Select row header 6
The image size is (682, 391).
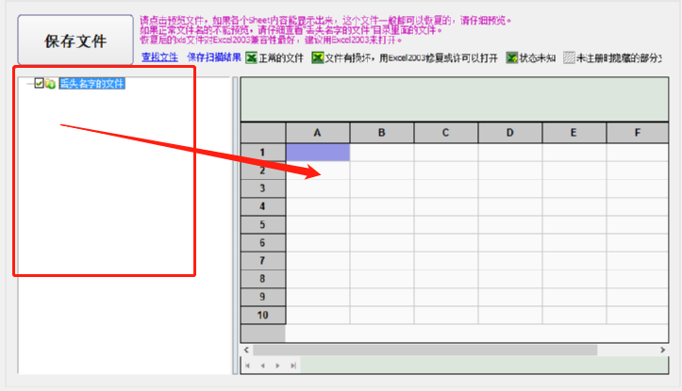263,243
